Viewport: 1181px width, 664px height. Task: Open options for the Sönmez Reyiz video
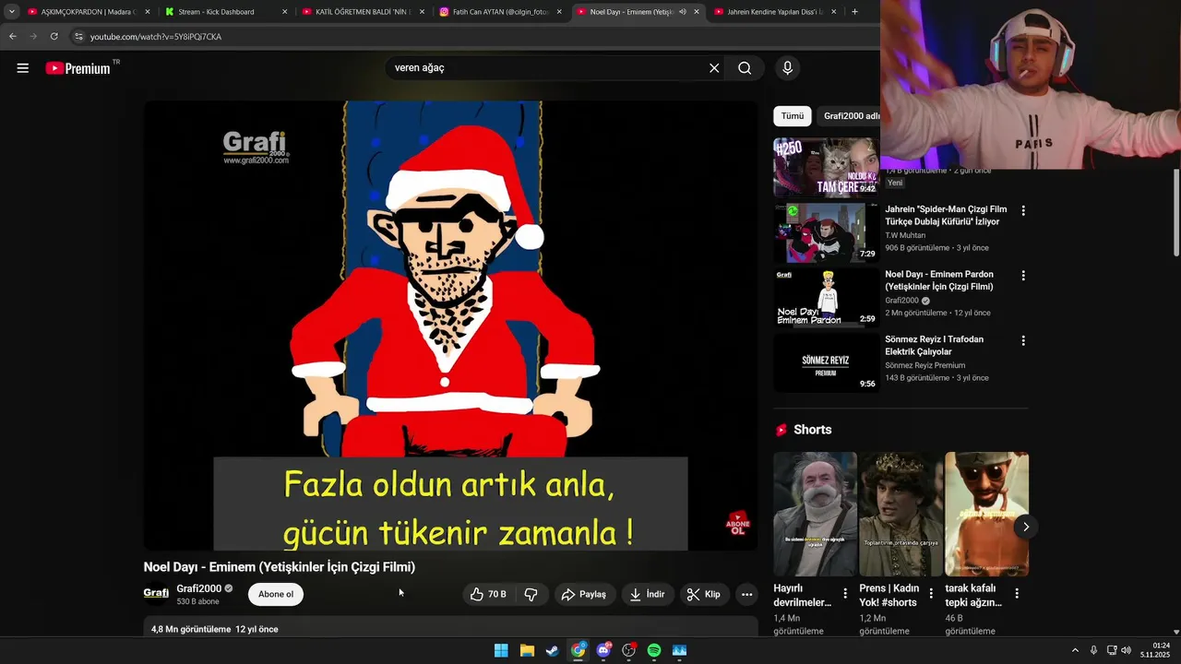(1022, 341)
